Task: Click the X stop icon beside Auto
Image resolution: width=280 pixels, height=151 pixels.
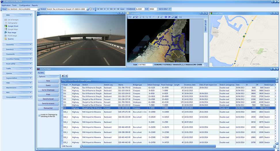Action: pyautogui.click(x=118, y=9)
